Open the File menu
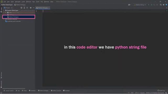 click(5, 2)
